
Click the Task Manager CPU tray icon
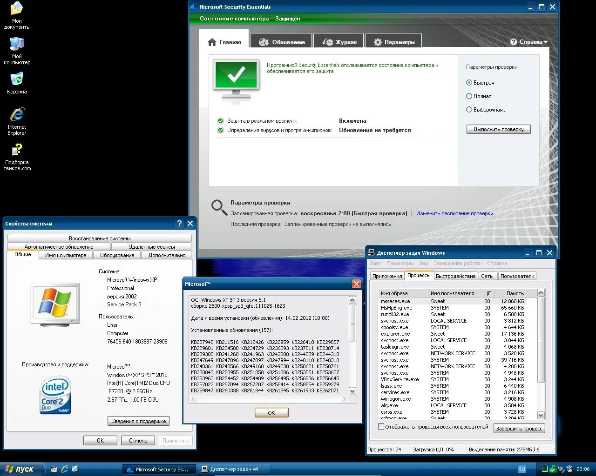(544, 469)
